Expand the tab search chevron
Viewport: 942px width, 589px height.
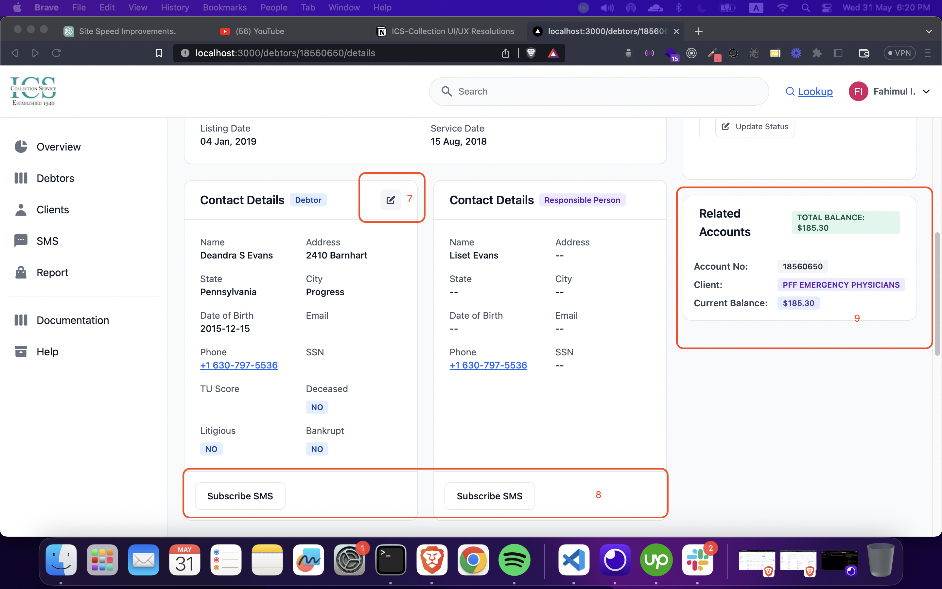pos(929,31)
